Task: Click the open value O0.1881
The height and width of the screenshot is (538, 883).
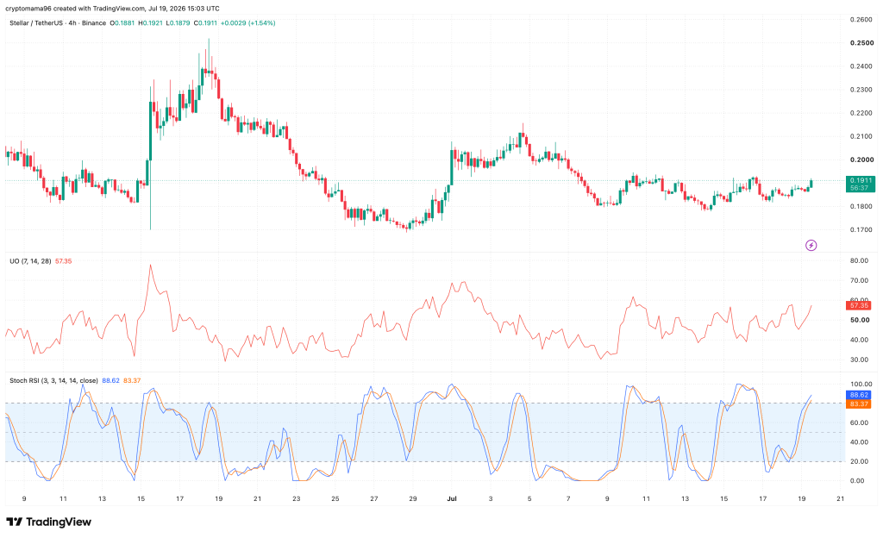Action: [122, 23]
